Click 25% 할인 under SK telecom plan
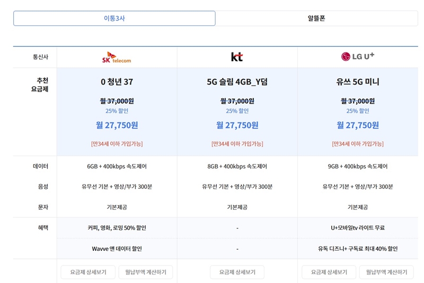The width and height of the screenshot is (424, 283). coord(117,111)
